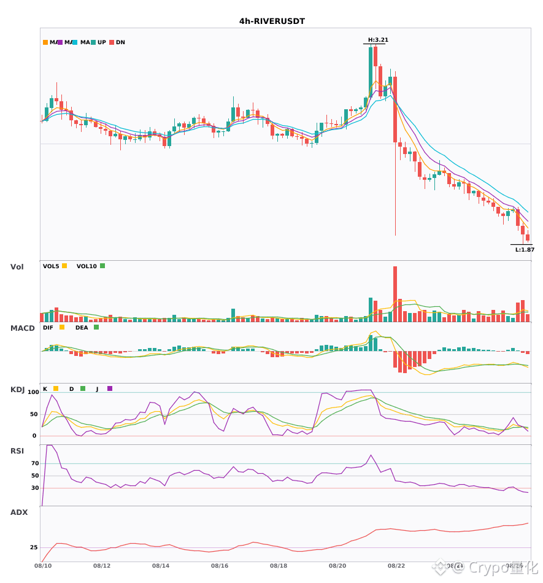This screenshot has width=543, height=583.
Task: Click the ADX panel label
Action: [x=19, y=512]
